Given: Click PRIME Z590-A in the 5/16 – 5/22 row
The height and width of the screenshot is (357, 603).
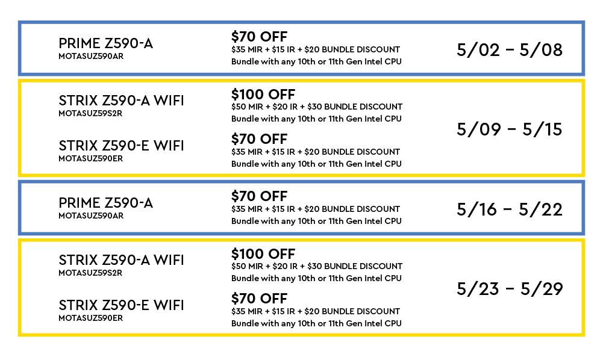Looking at the screenshot, I should coord(105,203).
